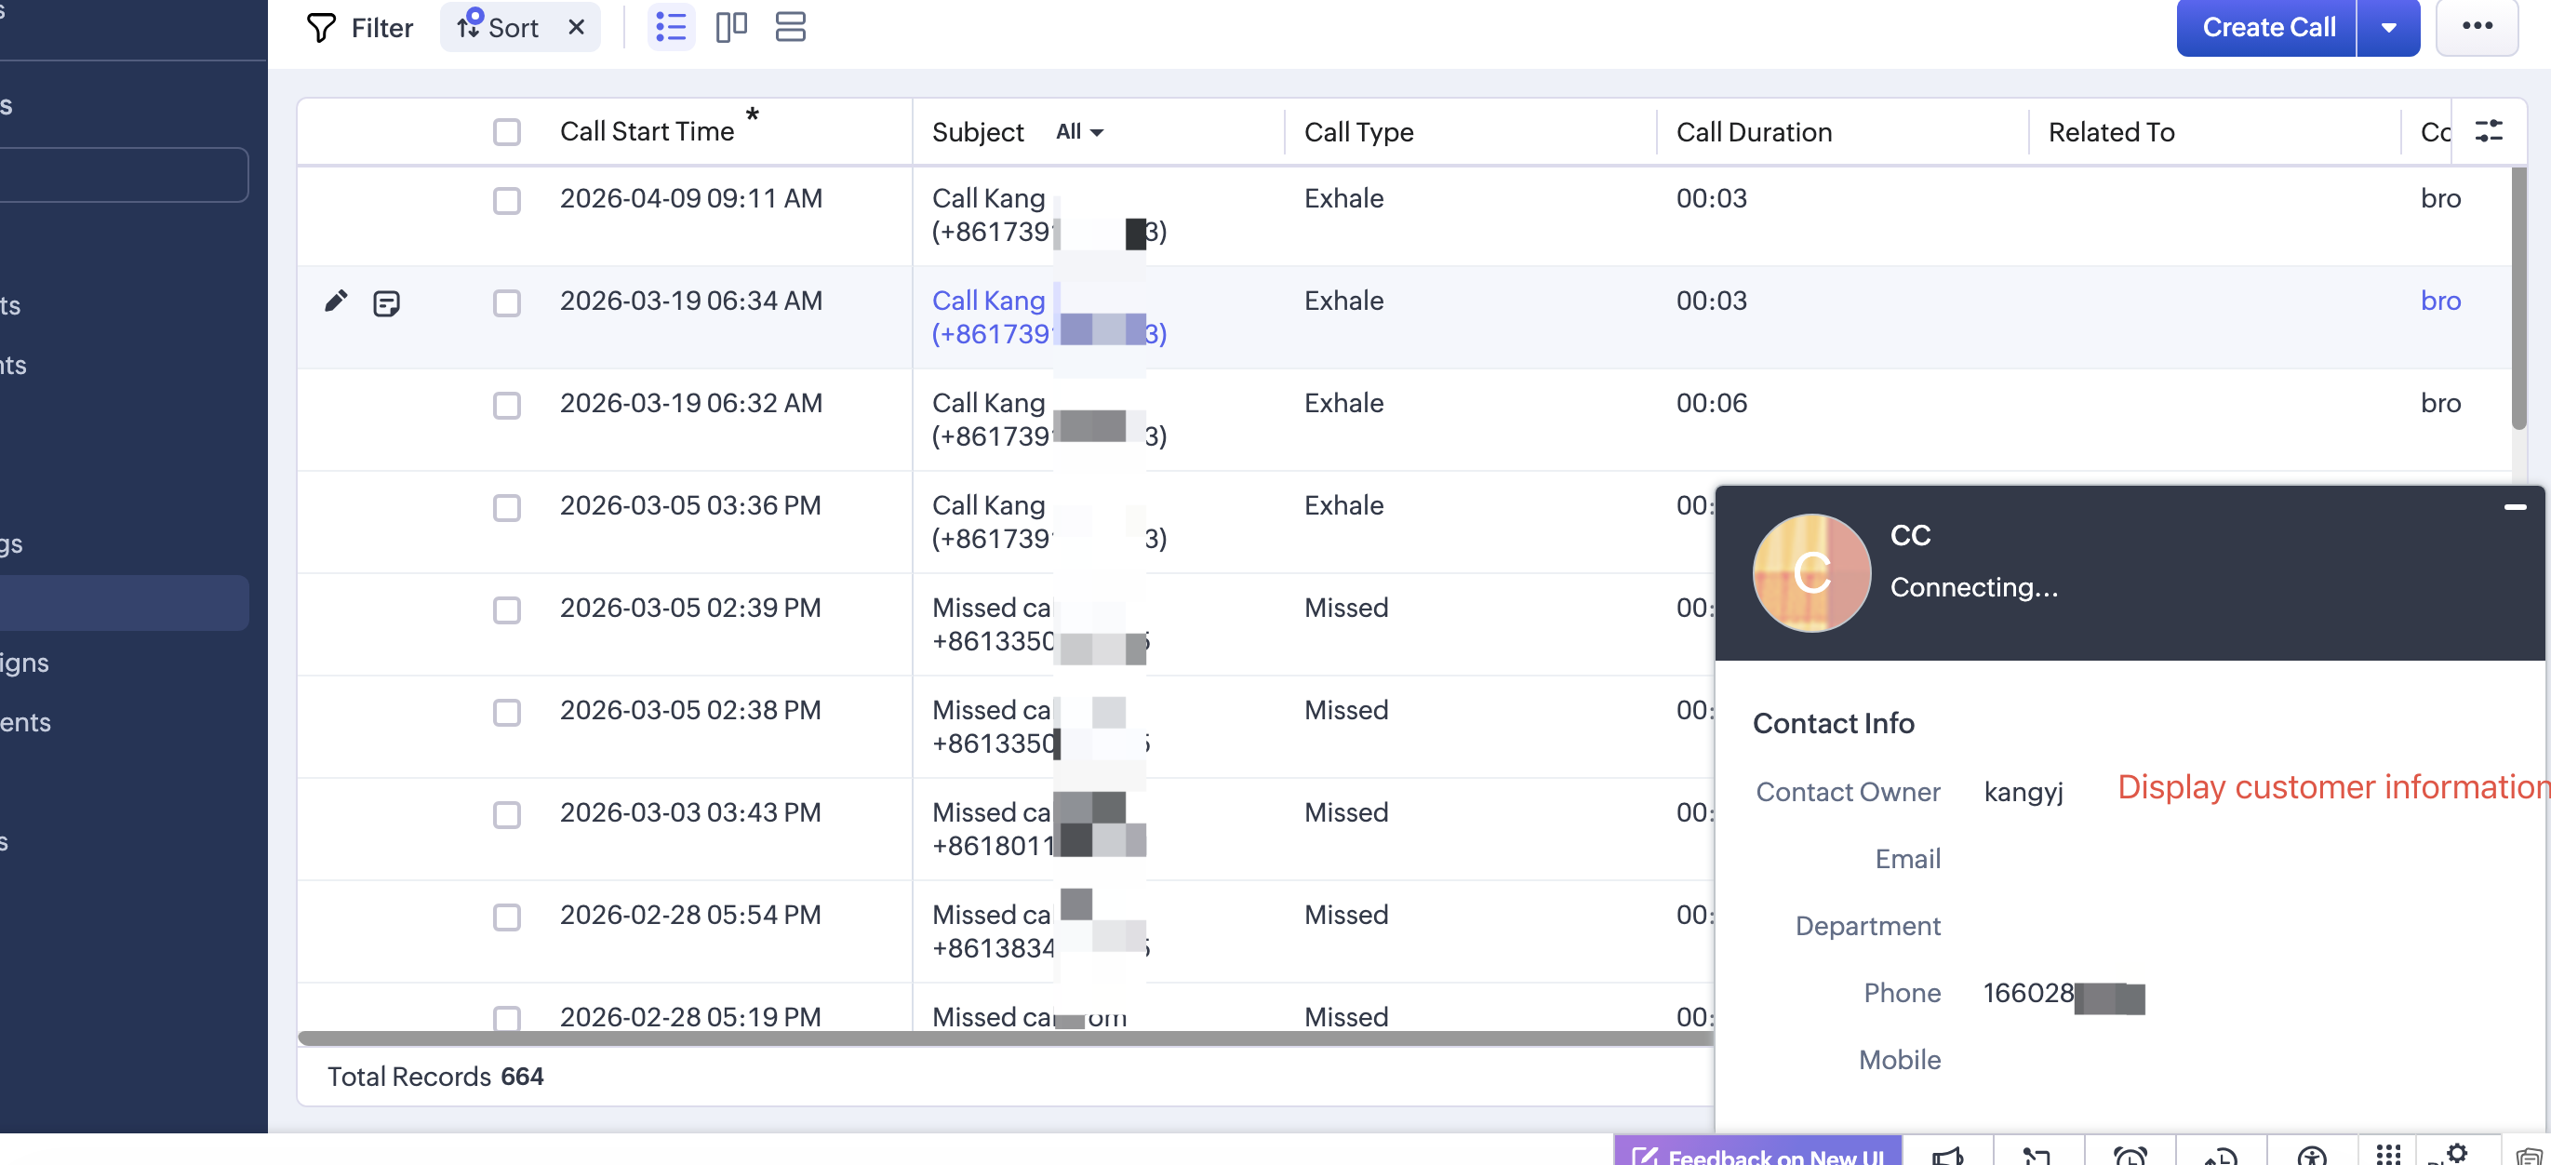
Task: Click the horizontal scrollbar under the table
Action: [x=1004, y=1038]
